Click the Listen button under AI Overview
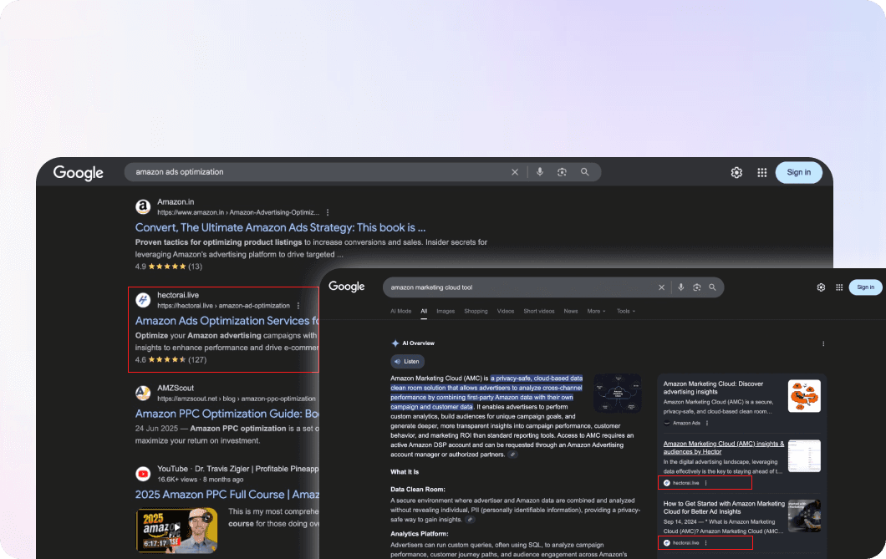This screenshot has height=559, width=886. point(407,362)
